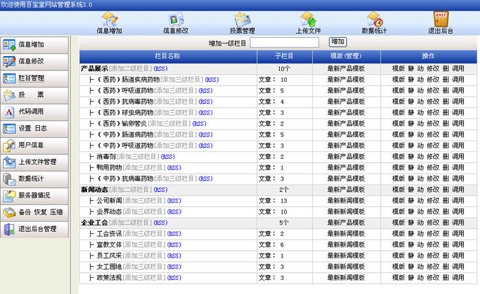Click sidebar 设置 日志 icon
The image size is (480, 294).
click(x=9, y=128)
